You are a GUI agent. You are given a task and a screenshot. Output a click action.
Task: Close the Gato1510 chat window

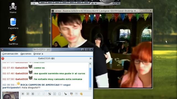(91, 50)
